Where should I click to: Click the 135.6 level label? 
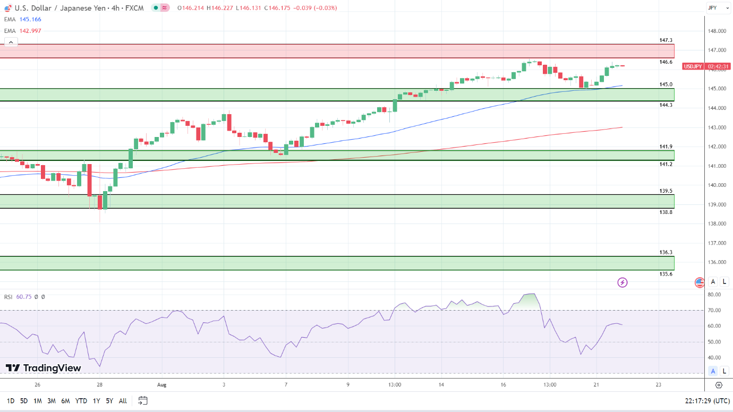pyautogui.click(x=666, y=274)
